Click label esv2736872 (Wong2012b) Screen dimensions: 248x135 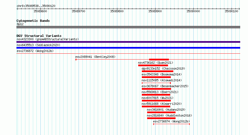tap(35, 51)
